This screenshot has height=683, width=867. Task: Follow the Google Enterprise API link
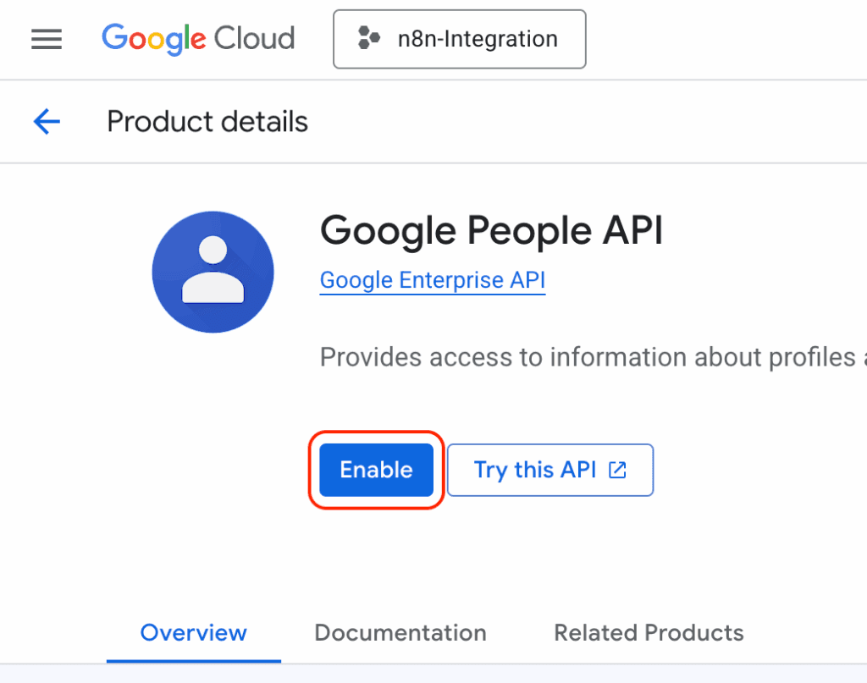(x=432, y=280)
